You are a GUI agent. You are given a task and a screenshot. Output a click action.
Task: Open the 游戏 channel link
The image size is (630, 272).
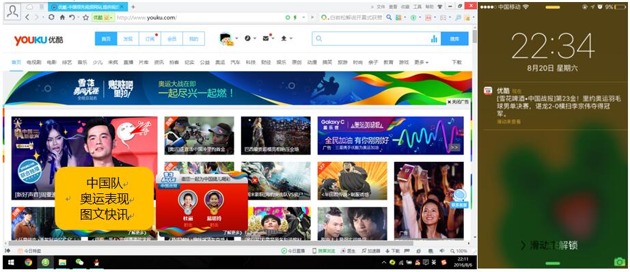(403, 62)
